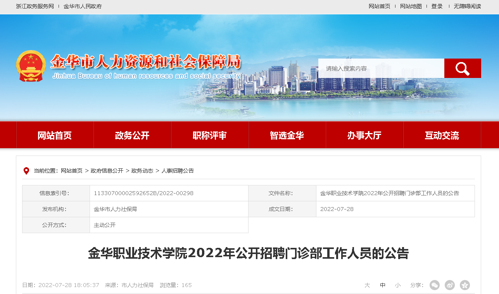Share article via Weibo icon

click(x=450, y=285)
